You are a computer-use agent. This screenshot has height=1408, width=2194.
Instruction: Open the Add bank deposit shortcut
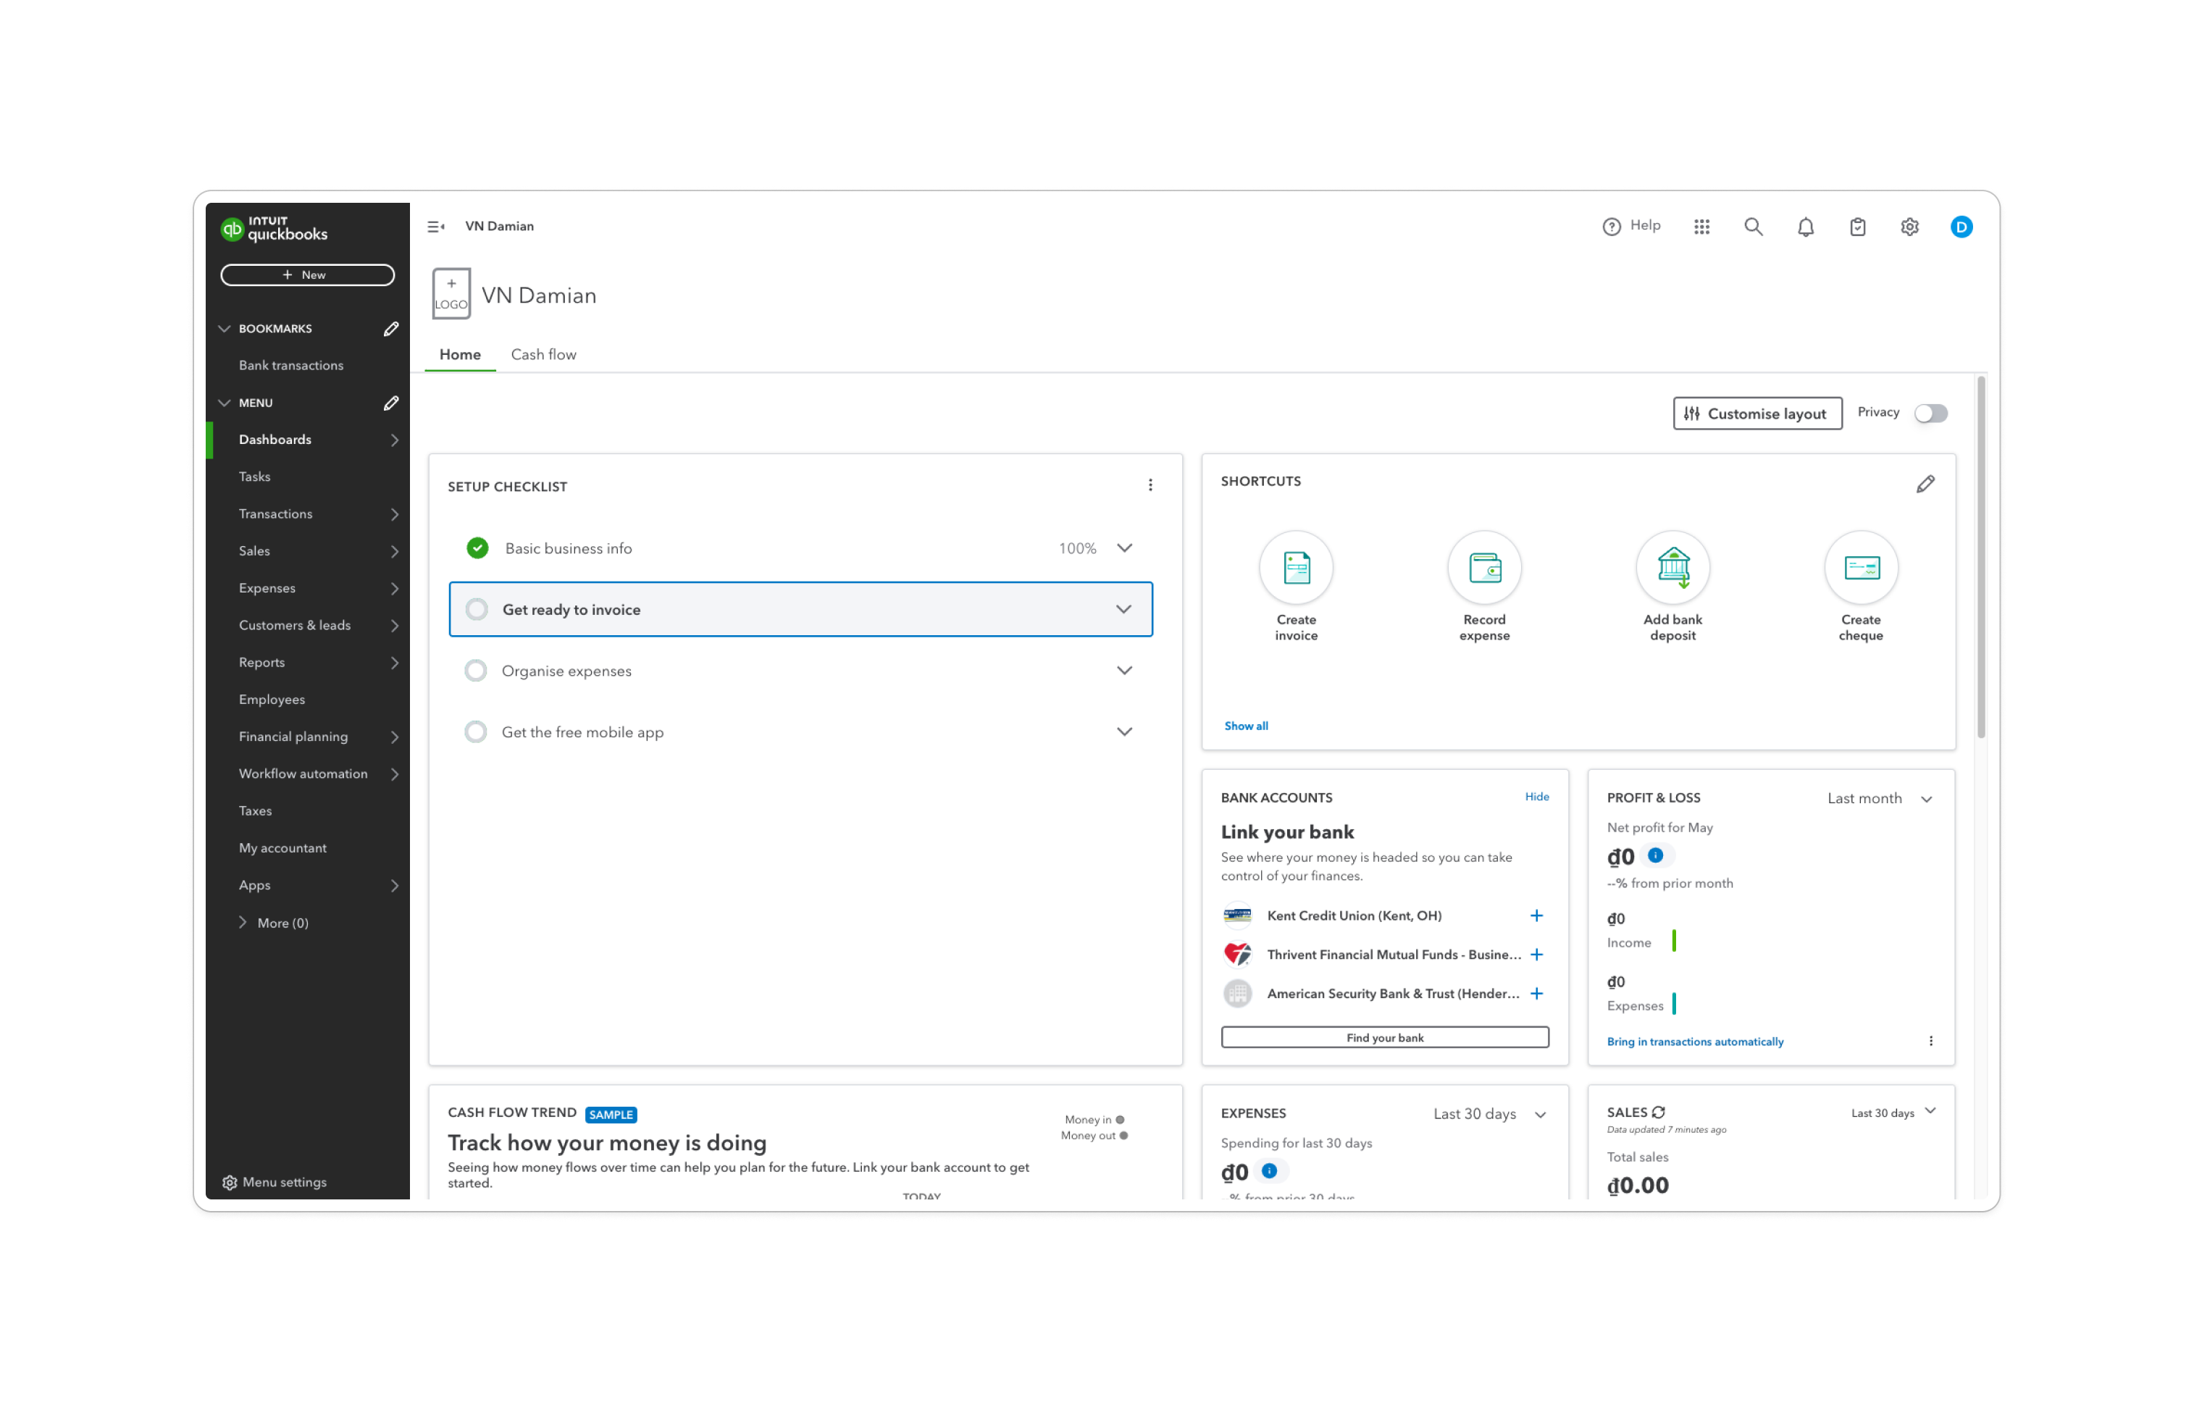click(1673, 567)
